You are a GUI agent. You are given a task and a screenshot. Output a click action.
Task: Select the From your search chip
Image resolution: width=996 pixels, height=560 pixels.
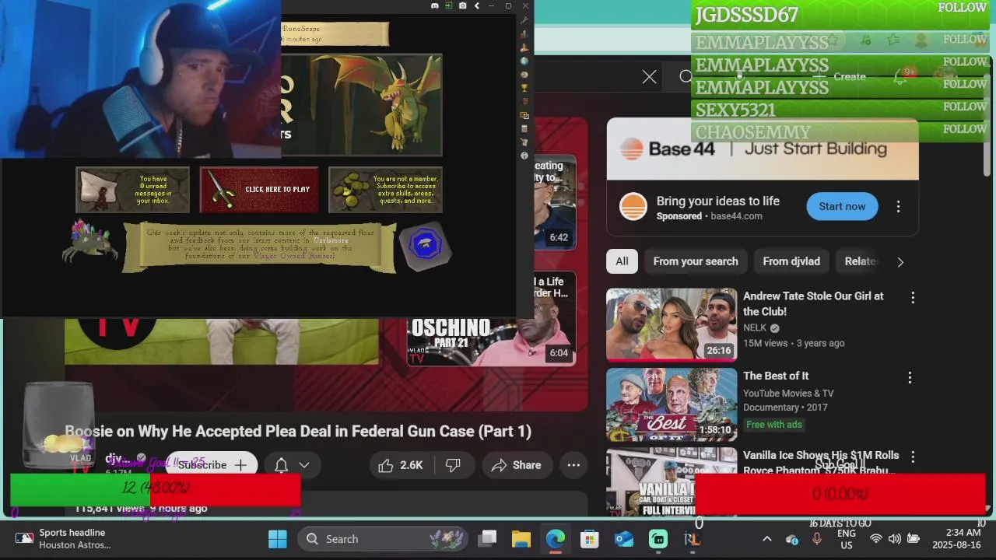[x=696, y=261]
